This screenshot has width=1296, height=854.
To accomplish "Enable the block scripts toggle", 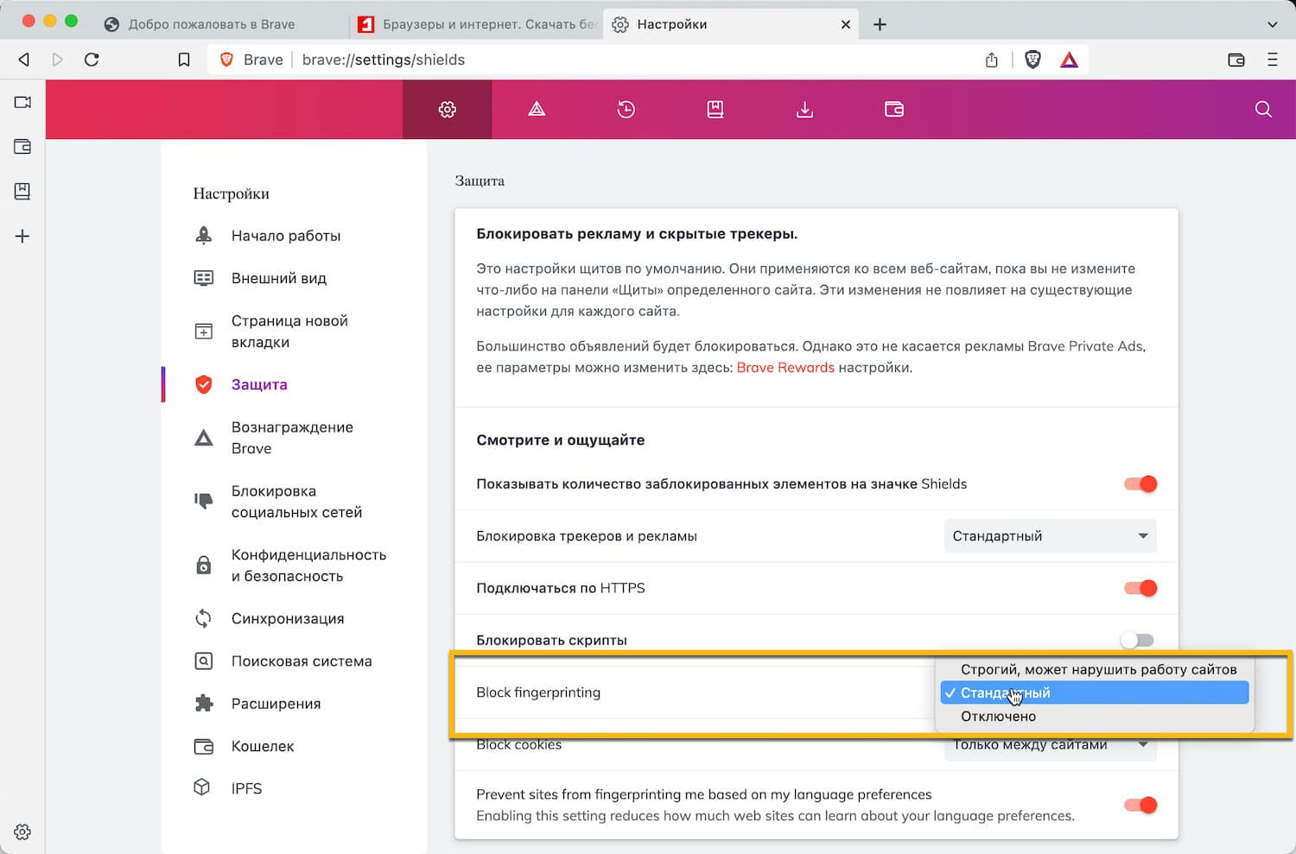I will [1137, 640].
